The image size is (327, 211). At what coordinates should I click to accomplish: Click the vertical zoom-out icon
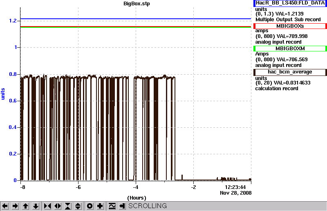coord(78,206)
